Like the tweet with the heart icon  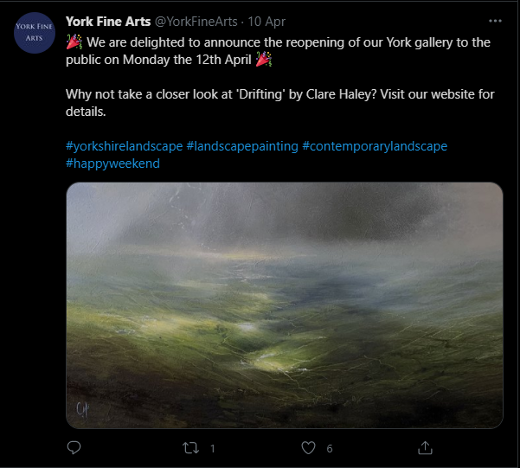click(308, 448)
